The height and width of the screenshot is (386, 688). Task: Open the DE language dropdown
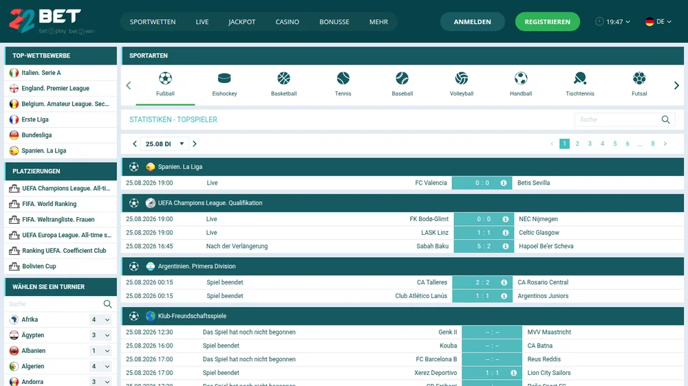[x=658, y=21]
